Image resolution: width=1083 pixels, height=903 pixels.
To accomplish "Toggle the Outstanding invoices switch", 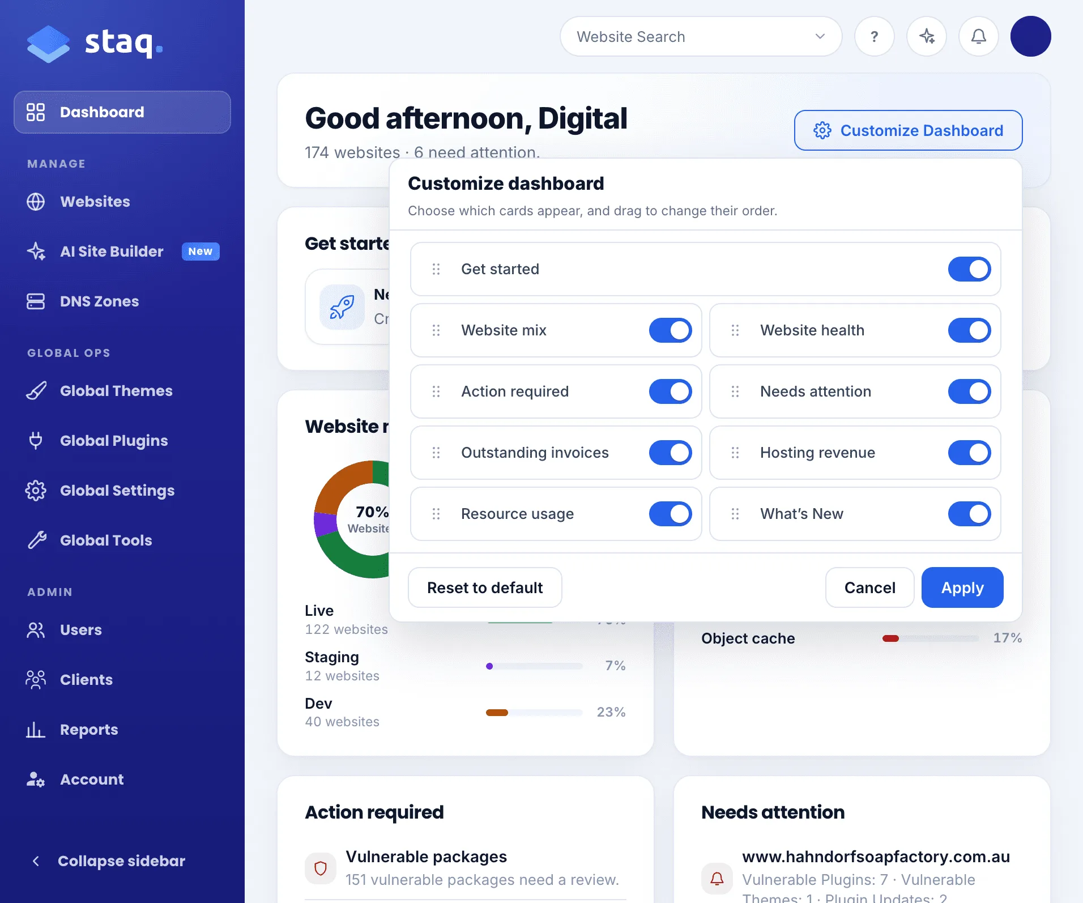I will click(x=670, y=453).
